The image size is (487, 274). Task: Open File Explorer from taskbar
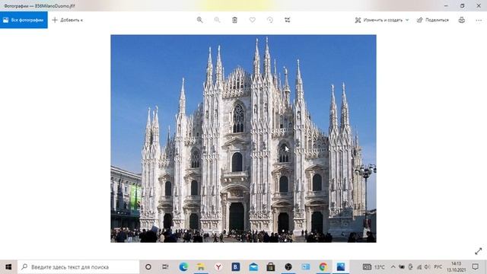pos(201,267)
